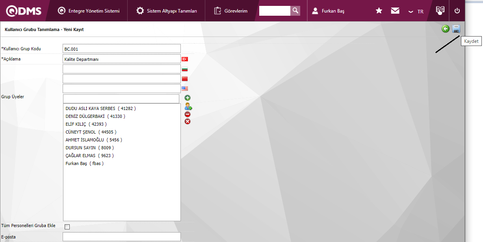Viewport: 483px width, 242px height.
Task: Click the Grup Üyeler search field
Action: [x=121, y=99]
